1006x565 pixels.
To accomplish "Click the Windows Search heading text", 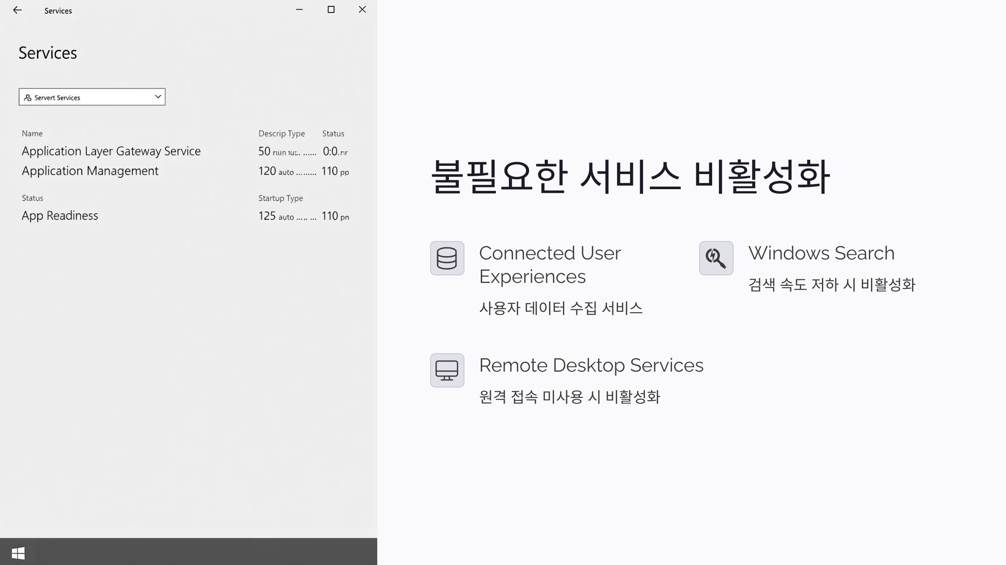I will coord(821,253).
